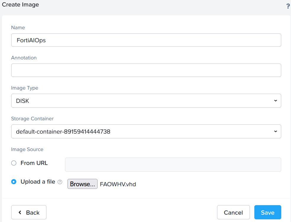Click the left chevron inside the Back button
Screen dimensions: 291x222
(20, 212)
